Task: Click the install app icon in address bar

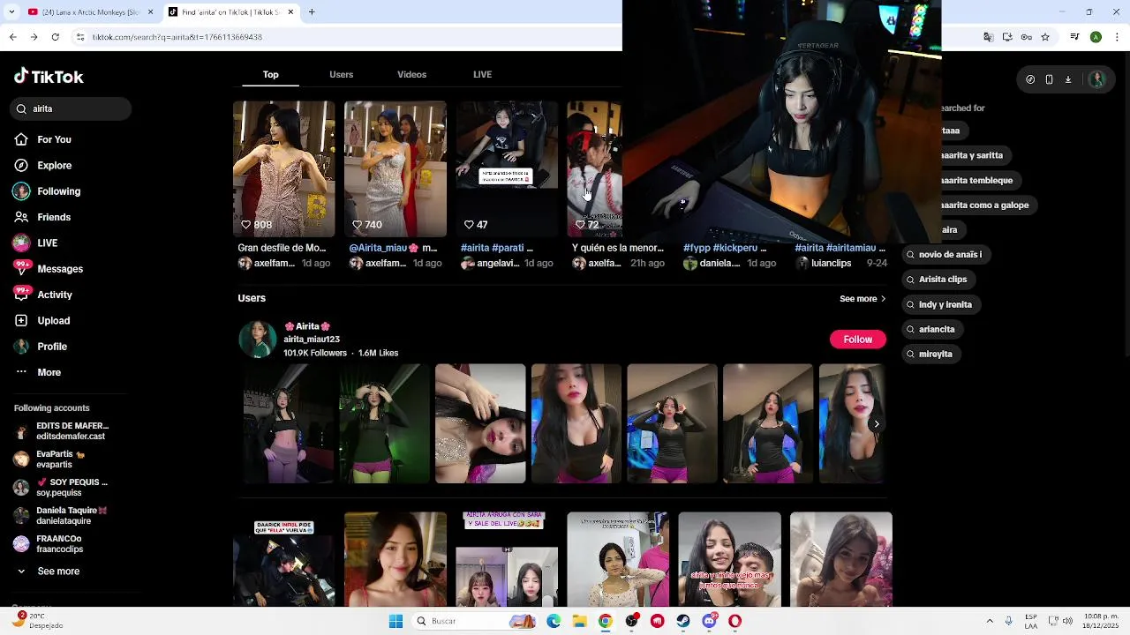Action: [x=1007, y=37]
